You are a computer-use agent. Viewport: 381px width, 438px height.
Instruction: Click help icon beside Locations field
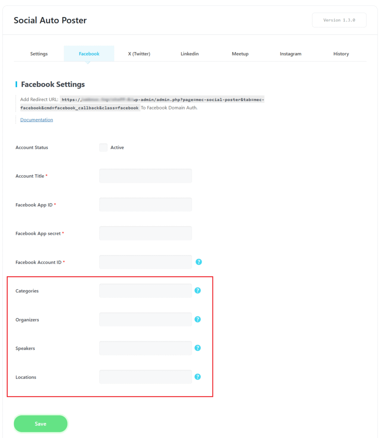pyautogui.click(x=198, y=377)
